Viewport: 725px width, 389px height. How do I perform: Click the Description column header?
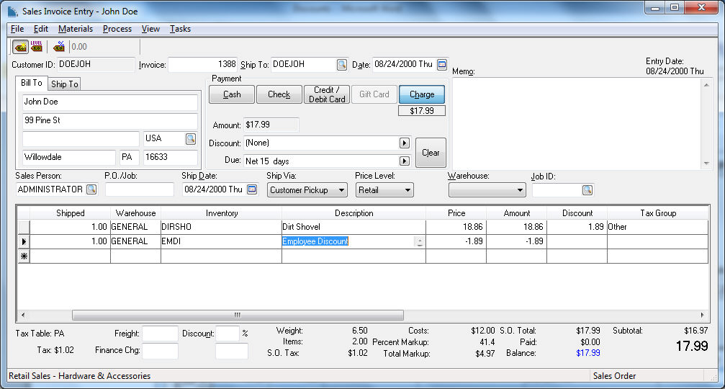354,213
